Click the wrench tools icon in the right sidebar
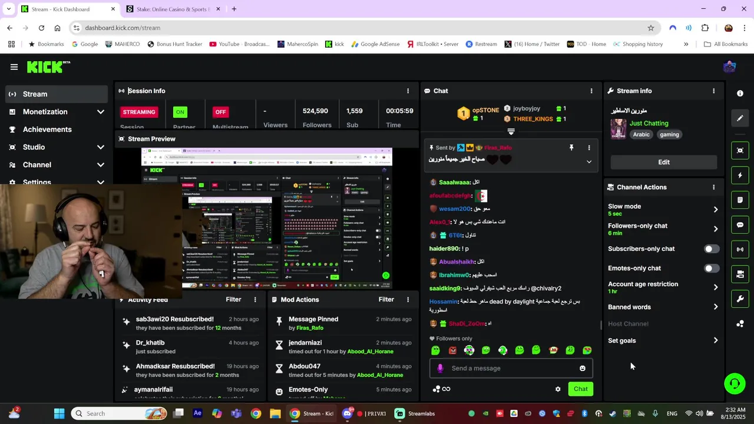This screenshot has width=754, height=424. pyautogui.click(x=740, y=299)
